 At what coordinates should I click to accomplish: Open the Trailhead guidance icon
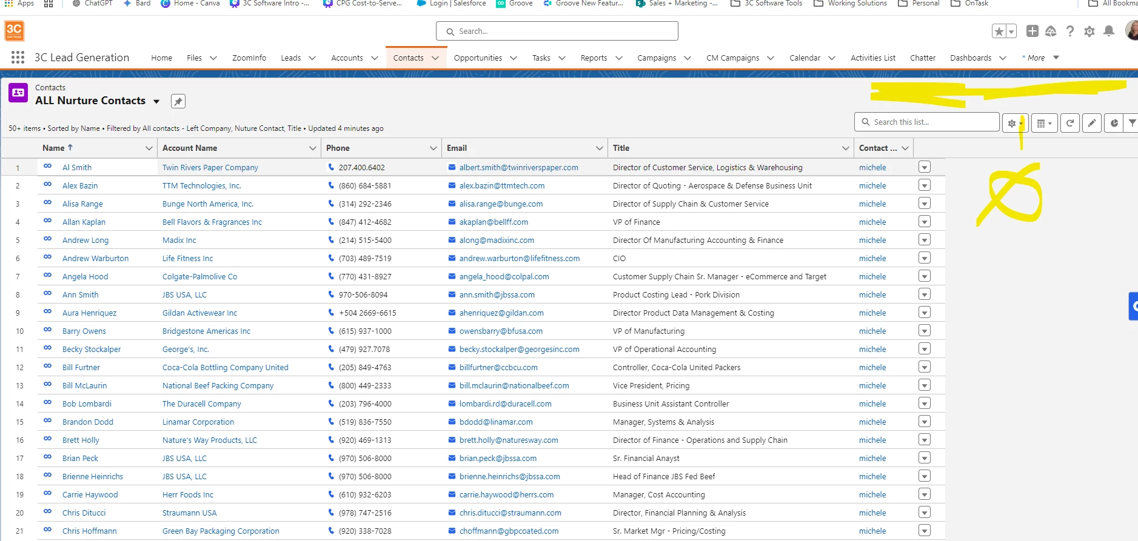1051,31
